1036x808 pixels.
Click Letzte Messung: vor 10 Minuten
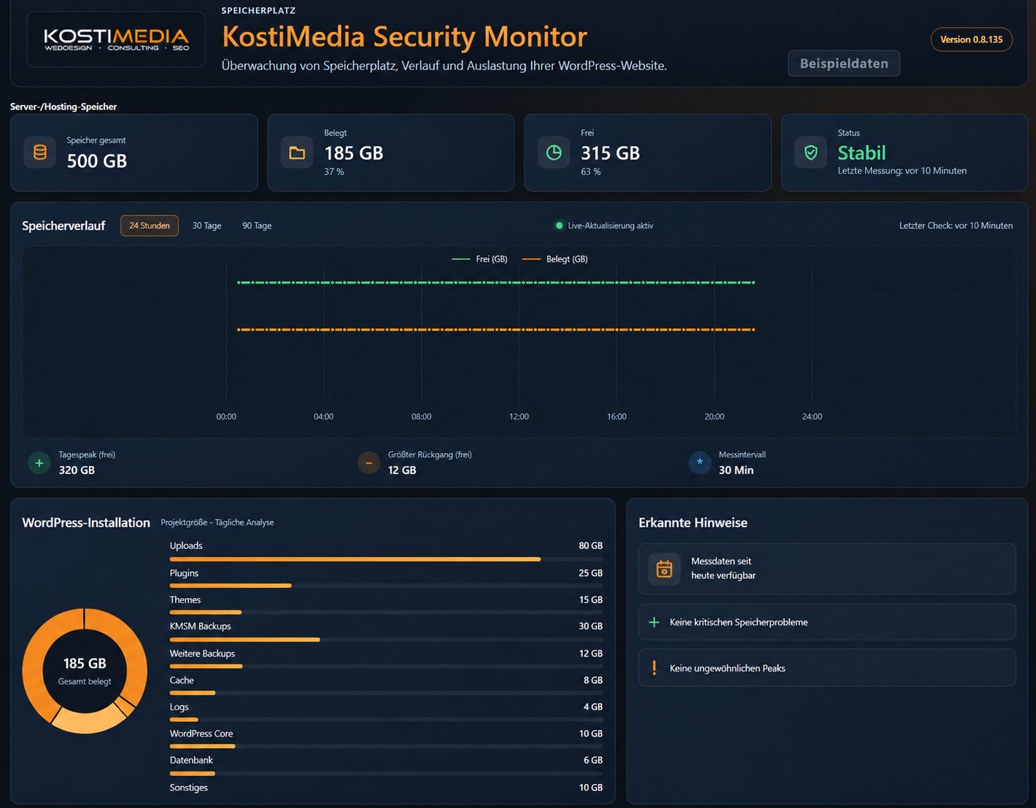[x=902, y=171]
